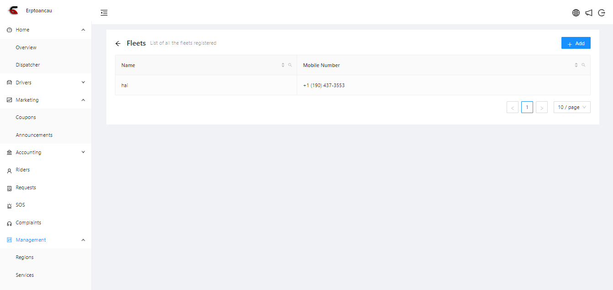The width and height of the screenshot is (613, 290).
Task: Open the Dispatcher menu item
Action: 28,65
